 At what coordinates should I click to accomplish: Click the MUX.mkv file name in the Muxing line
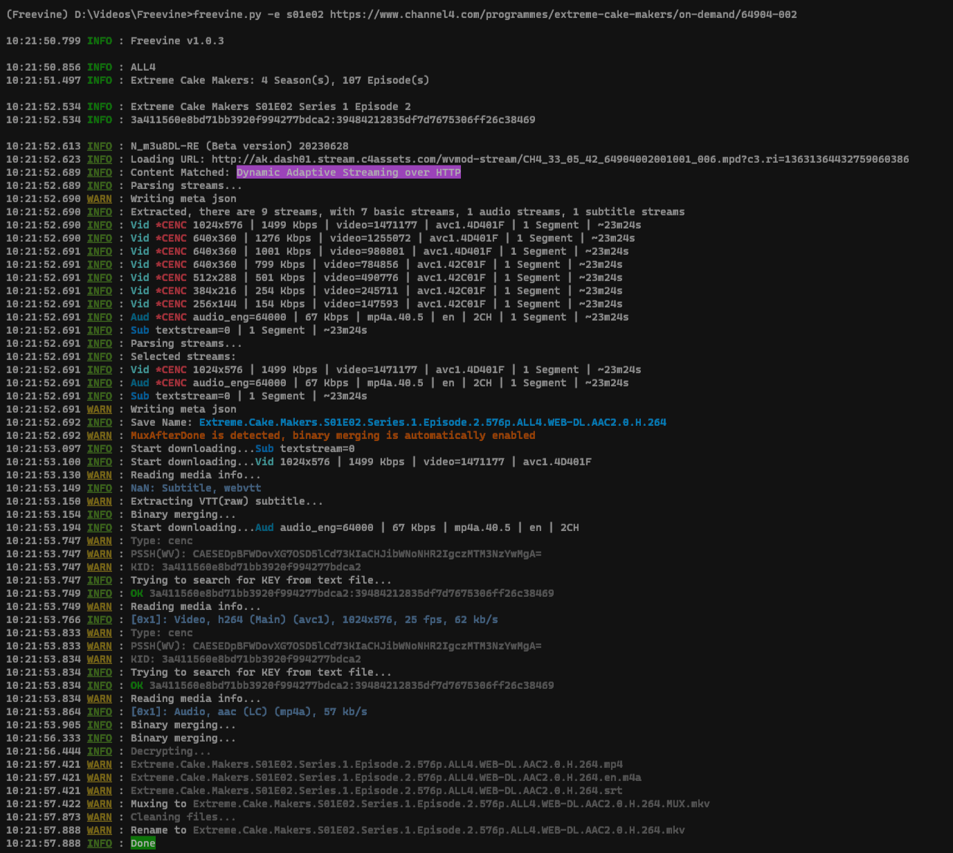(x=451, y=804)
